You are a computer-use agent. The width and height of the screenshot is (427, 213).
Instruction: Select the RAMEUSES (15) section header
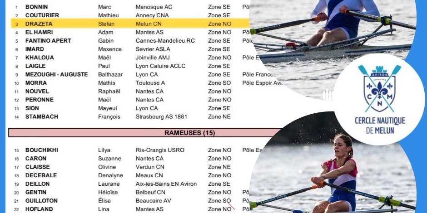189,133
